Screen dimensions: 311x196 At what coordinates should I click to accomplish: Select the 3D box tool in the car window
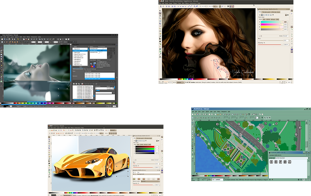pyautogui.click(x=49, y=148)
